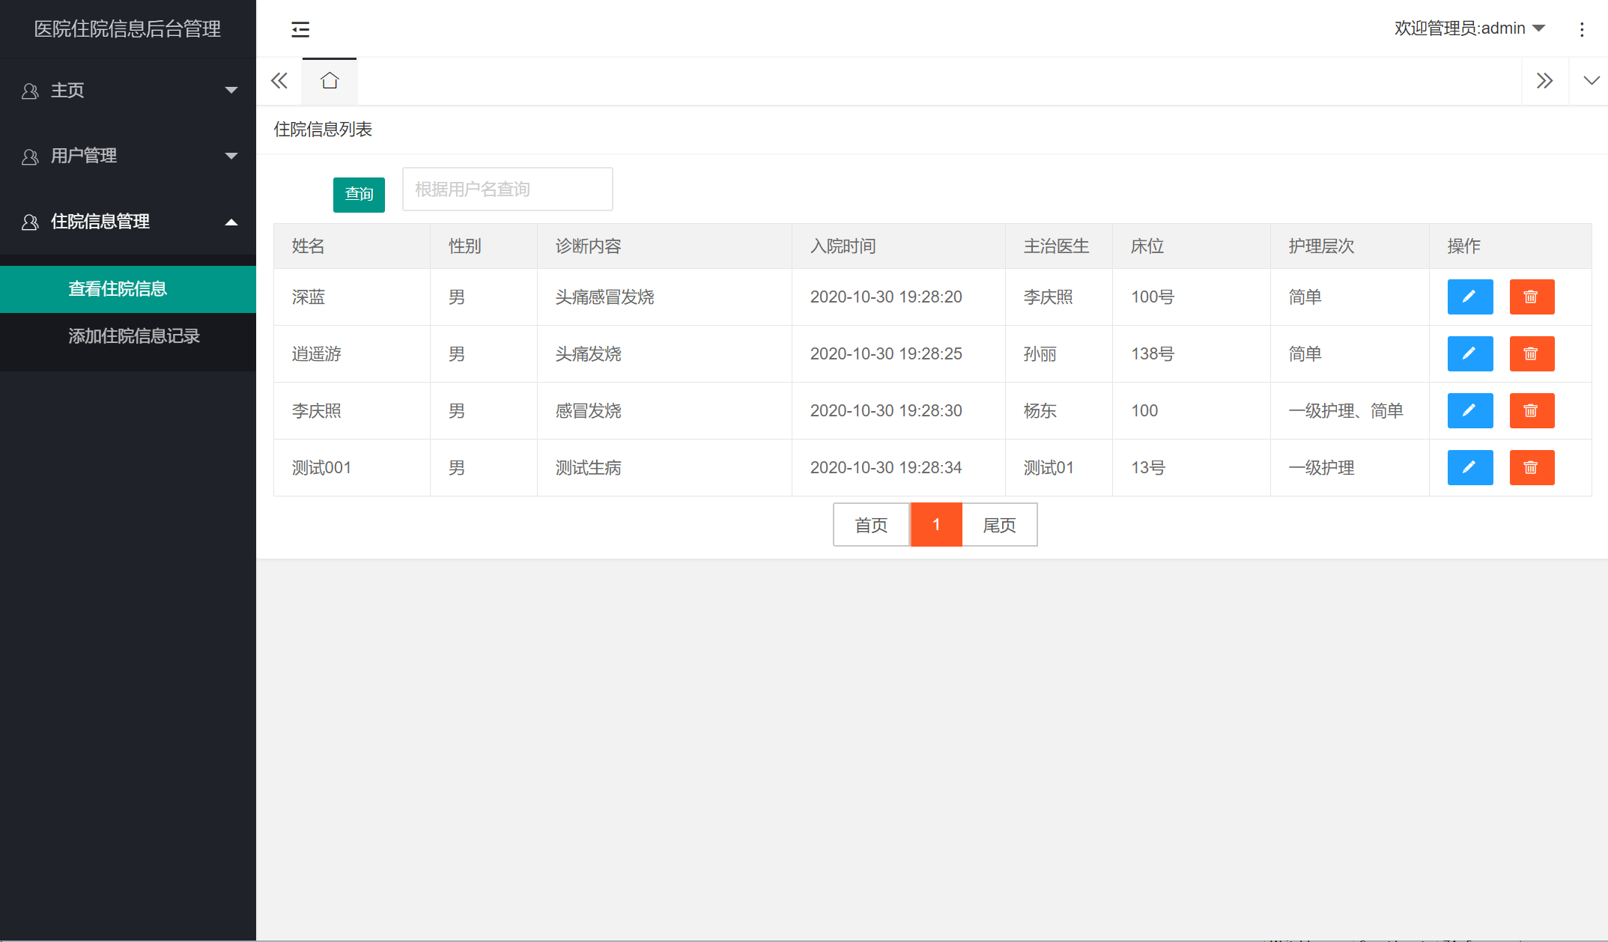Expand the 用户管理 sidebar menu

128,156
